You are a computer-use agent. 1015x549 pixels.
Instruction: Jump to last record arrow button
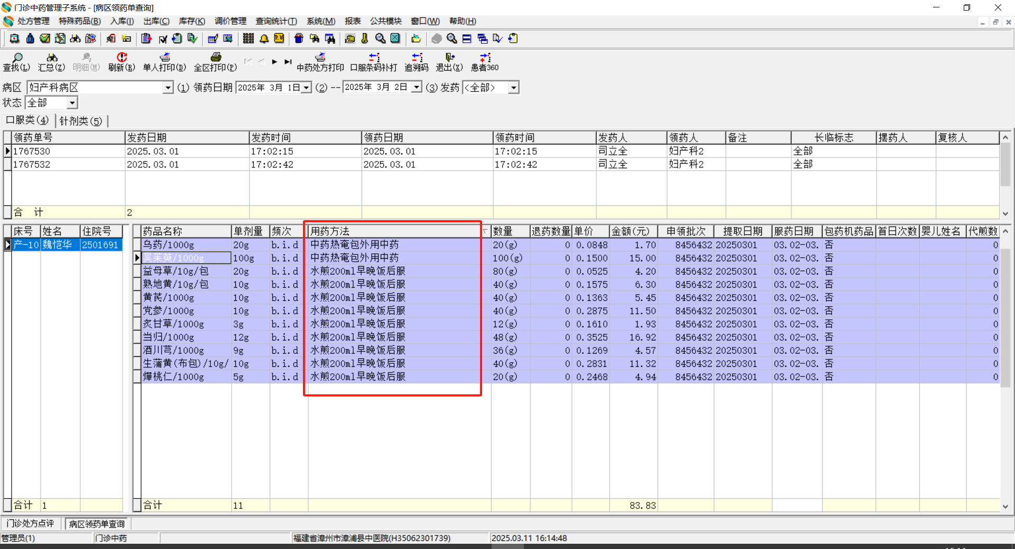[288, 62]
